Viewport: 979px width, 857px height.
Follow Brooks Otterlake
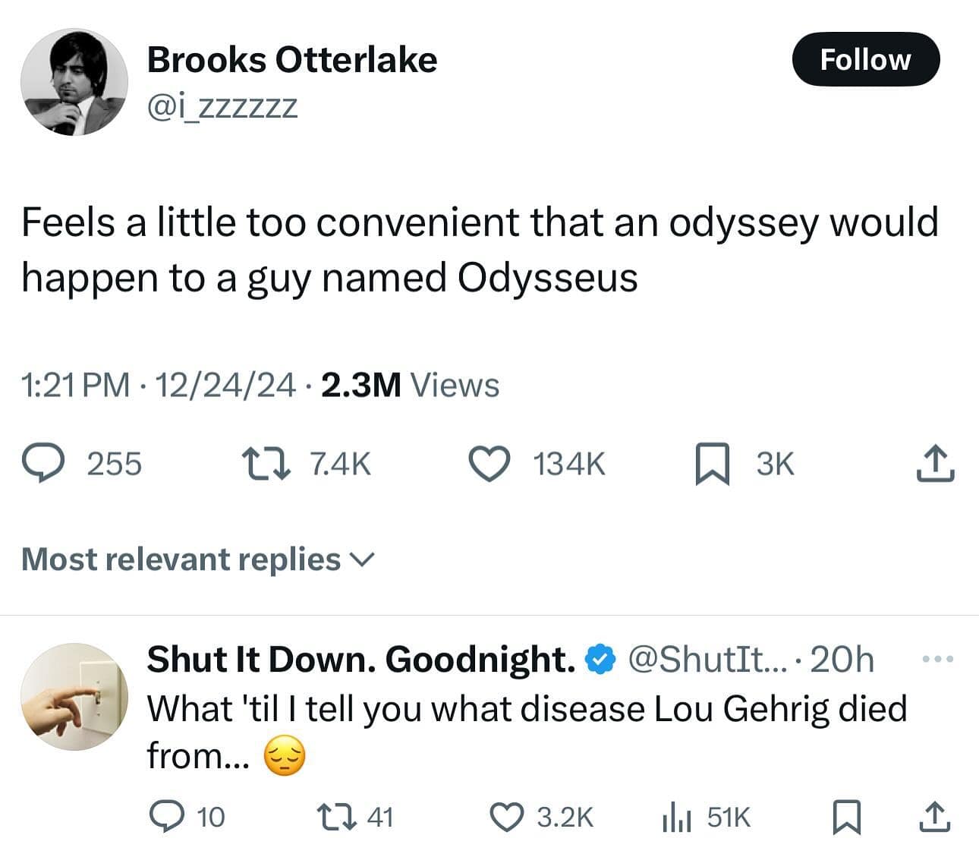(x=865, y=59)
